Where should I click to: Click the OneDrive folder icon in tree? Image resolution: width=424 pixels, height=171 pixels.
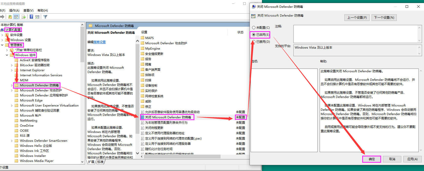point(16,125)
